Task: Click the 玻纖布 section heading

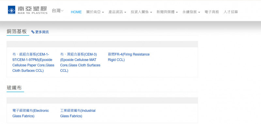Action: point(14,88)
